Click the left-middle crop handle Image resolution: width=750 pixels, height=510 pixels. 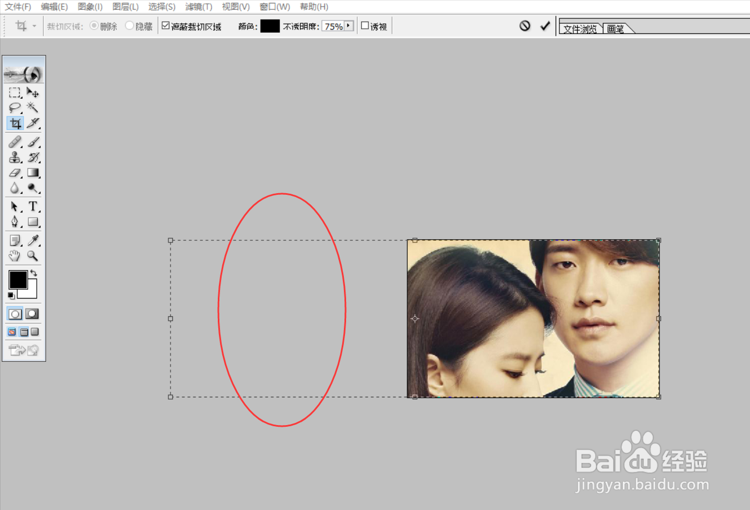point(171,319)
